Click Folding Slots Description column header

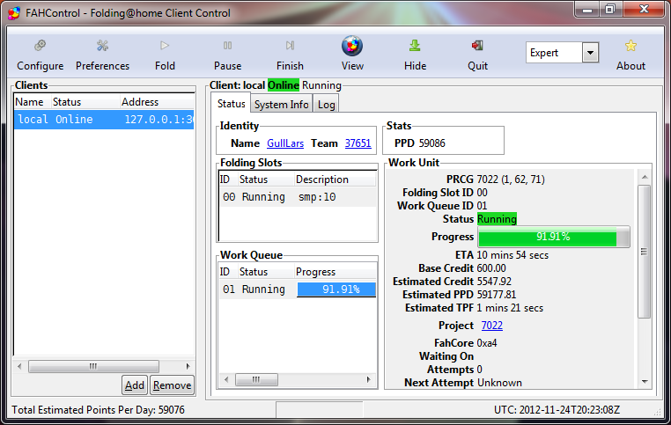tap(335, 180)
